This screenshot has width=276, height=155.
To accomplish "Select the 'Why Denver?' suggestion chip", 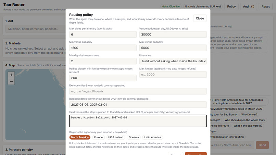I will point(249,114).
